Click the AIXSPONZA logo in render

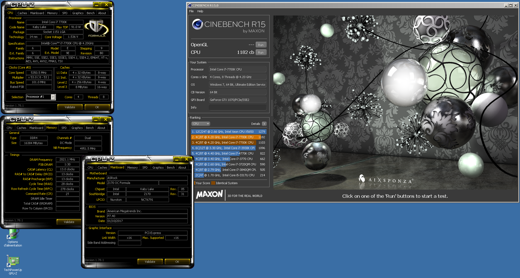(x=386, y=180)
